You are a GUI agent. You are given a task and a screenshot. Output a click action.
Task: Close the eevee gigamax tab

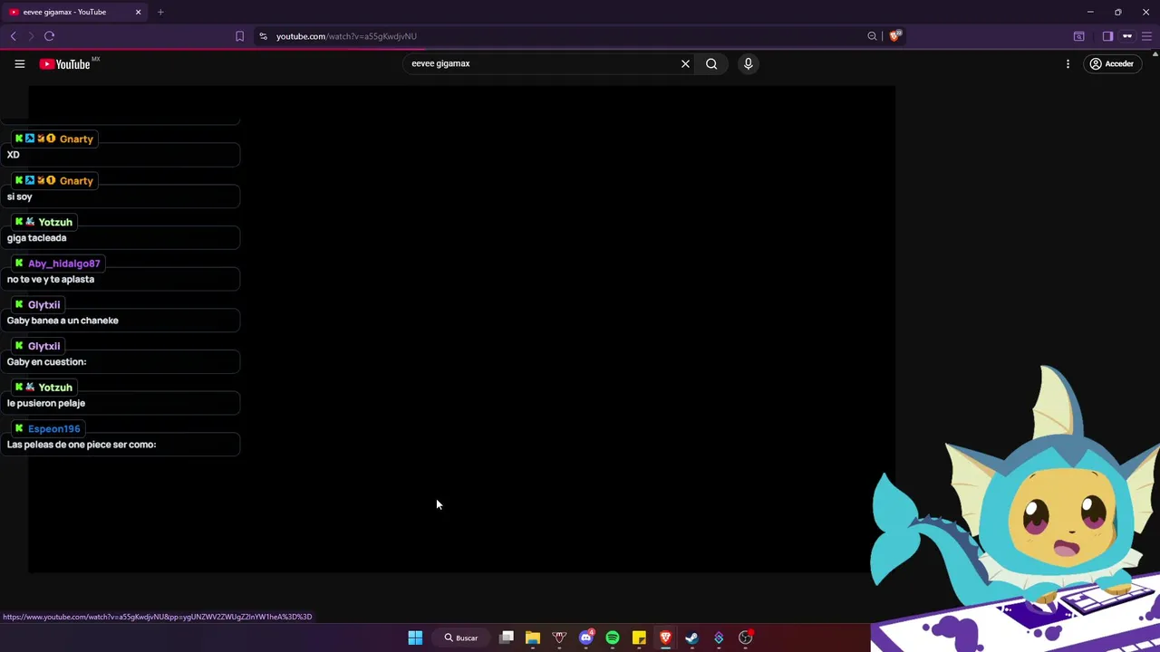[138, 12]
